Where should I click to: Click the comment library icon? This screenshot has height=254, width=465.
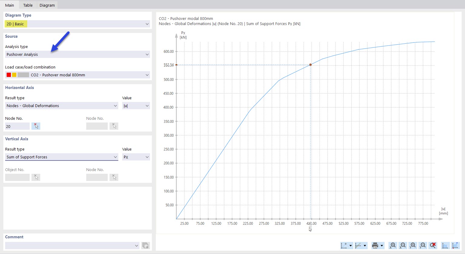(146, 246)
